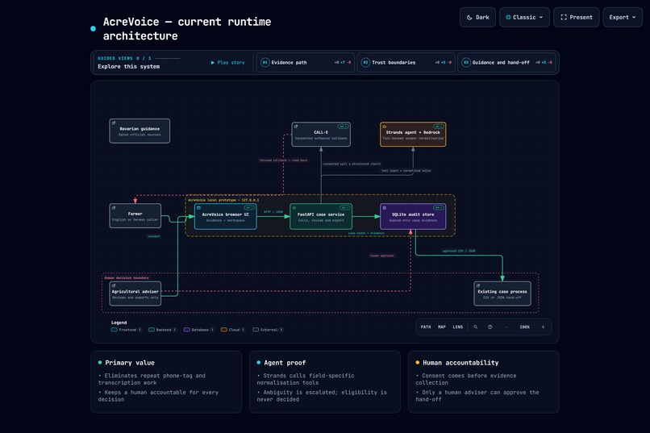The image size is (650, 433).
Task: Toggle Frontend category in legend
Action: click(x=127, y=330)
